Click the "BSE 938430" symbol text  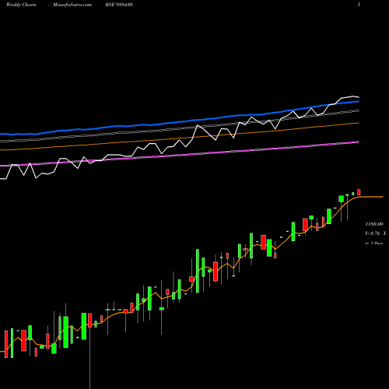[x=119, y=5]
